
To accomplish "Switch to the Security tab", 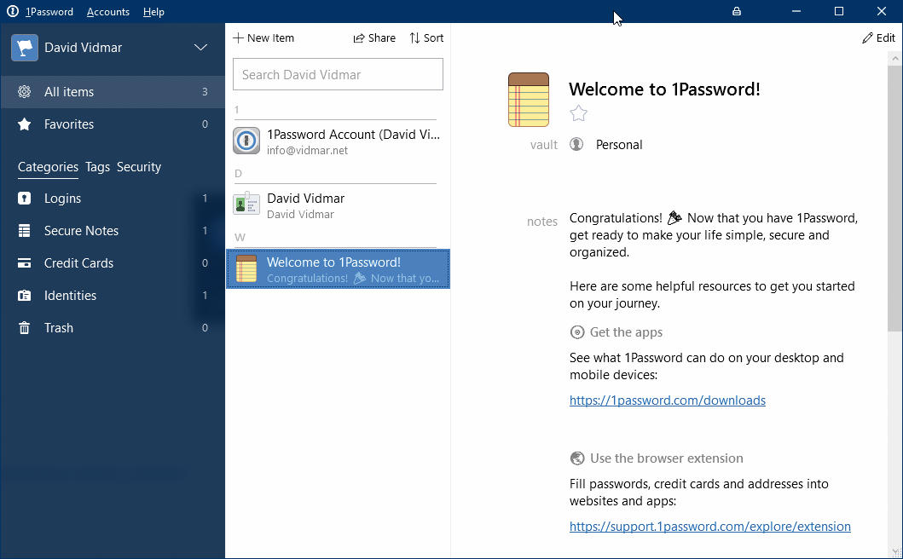I will pyautogui.click(x=139, y=167).
